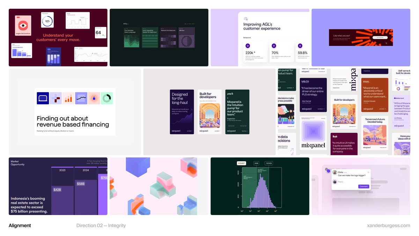
Task: Click the 150KB marker on histogram
Action: tap(269, 163)
